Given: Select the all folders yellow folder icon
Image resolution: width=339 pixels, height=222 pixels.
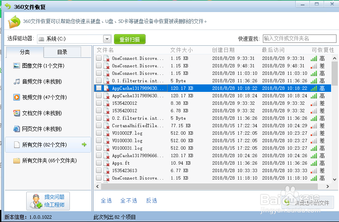Looking at the screenshot, I should [x=17, y=160].
